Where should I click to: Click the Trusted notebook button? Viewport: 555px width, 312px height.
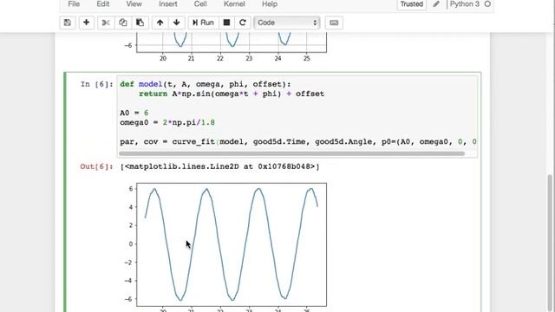(x=411, y=4)
